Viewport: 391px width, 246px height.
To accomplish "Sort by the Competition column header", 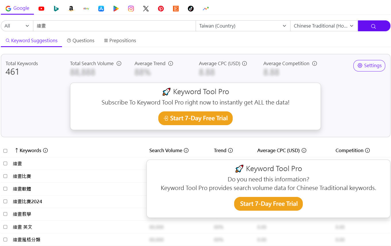I will click(349, 150).
